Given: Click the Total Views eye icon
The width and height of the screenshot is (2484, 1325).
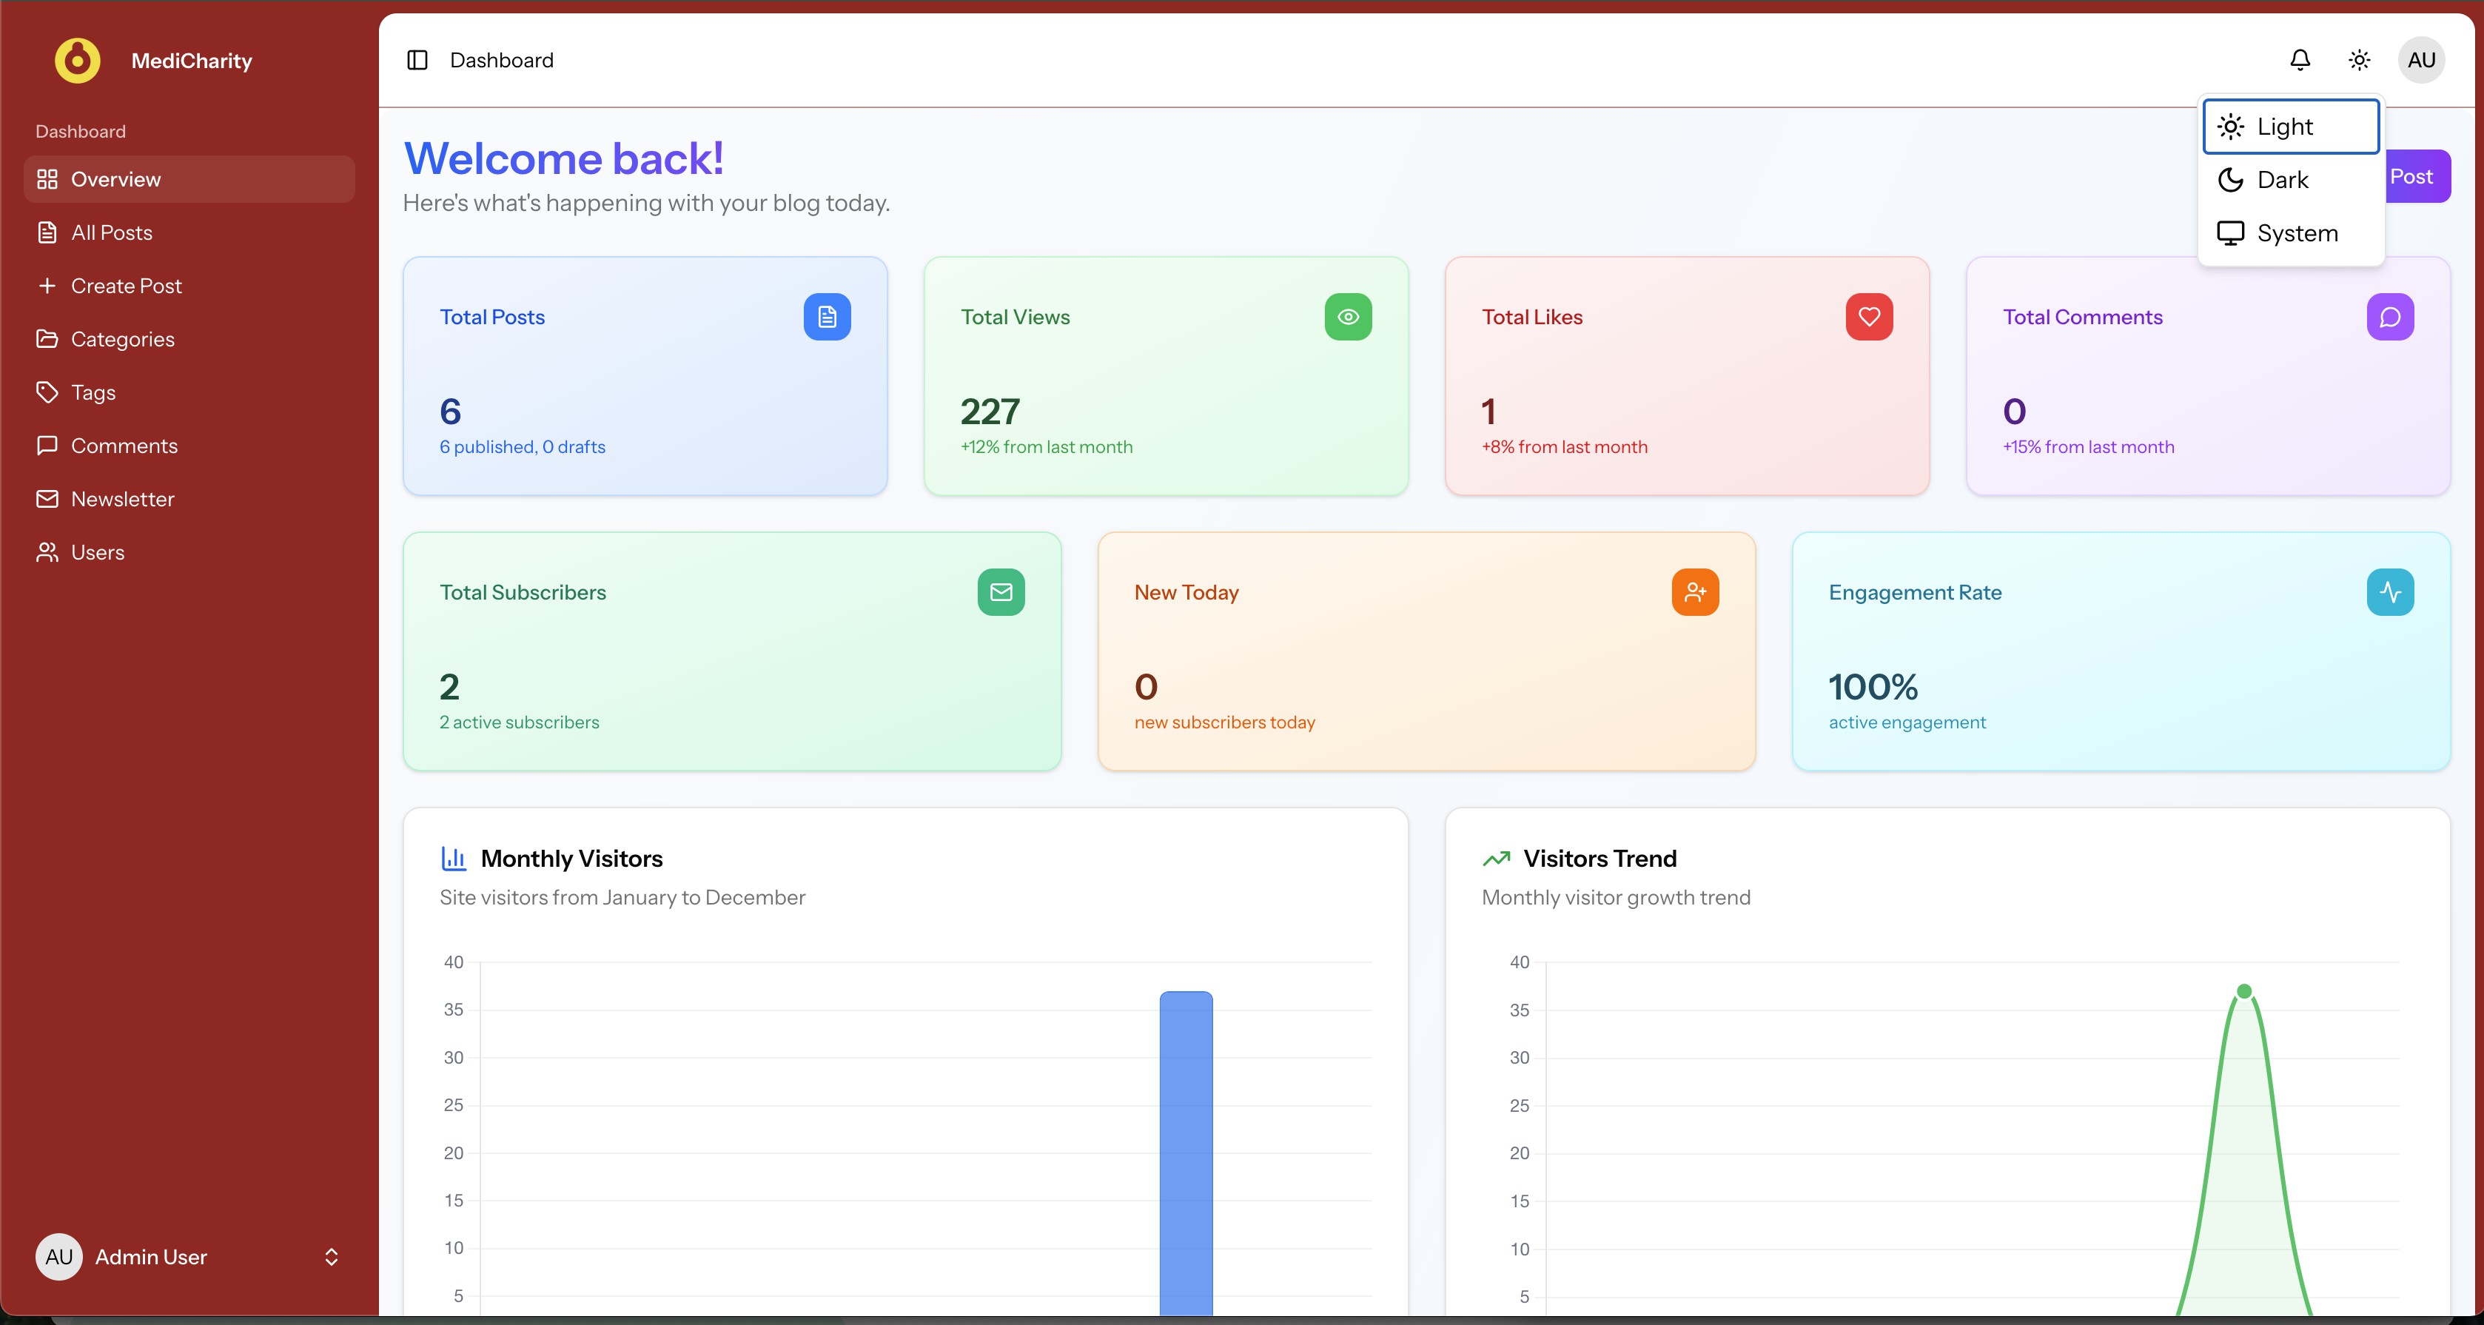Looking at the screenshot, I should click(x=1347, y=316).
